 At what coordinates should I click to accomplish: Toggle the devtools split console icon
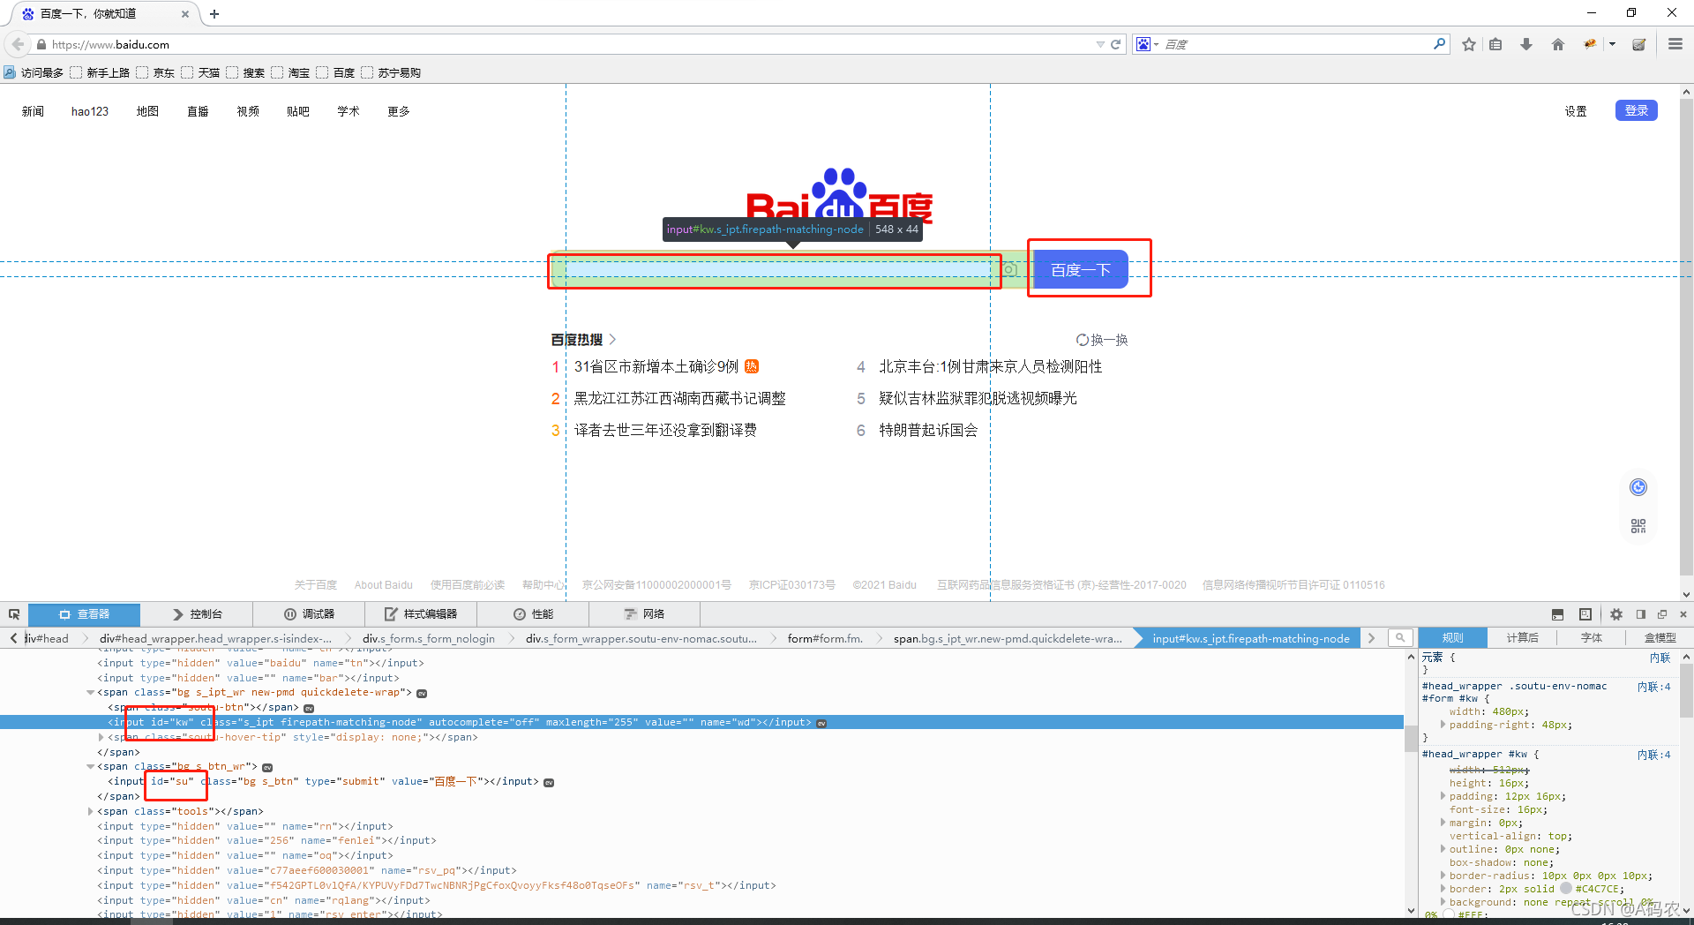(1557, 614)
